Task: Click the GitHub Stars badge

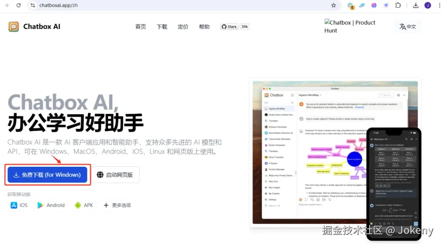Action: pos(229,27)
